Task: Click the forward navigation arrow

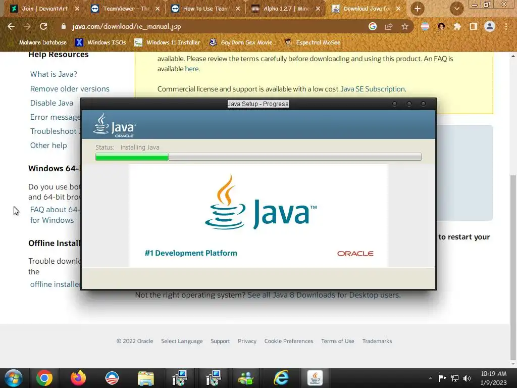Action: [27, 26]
